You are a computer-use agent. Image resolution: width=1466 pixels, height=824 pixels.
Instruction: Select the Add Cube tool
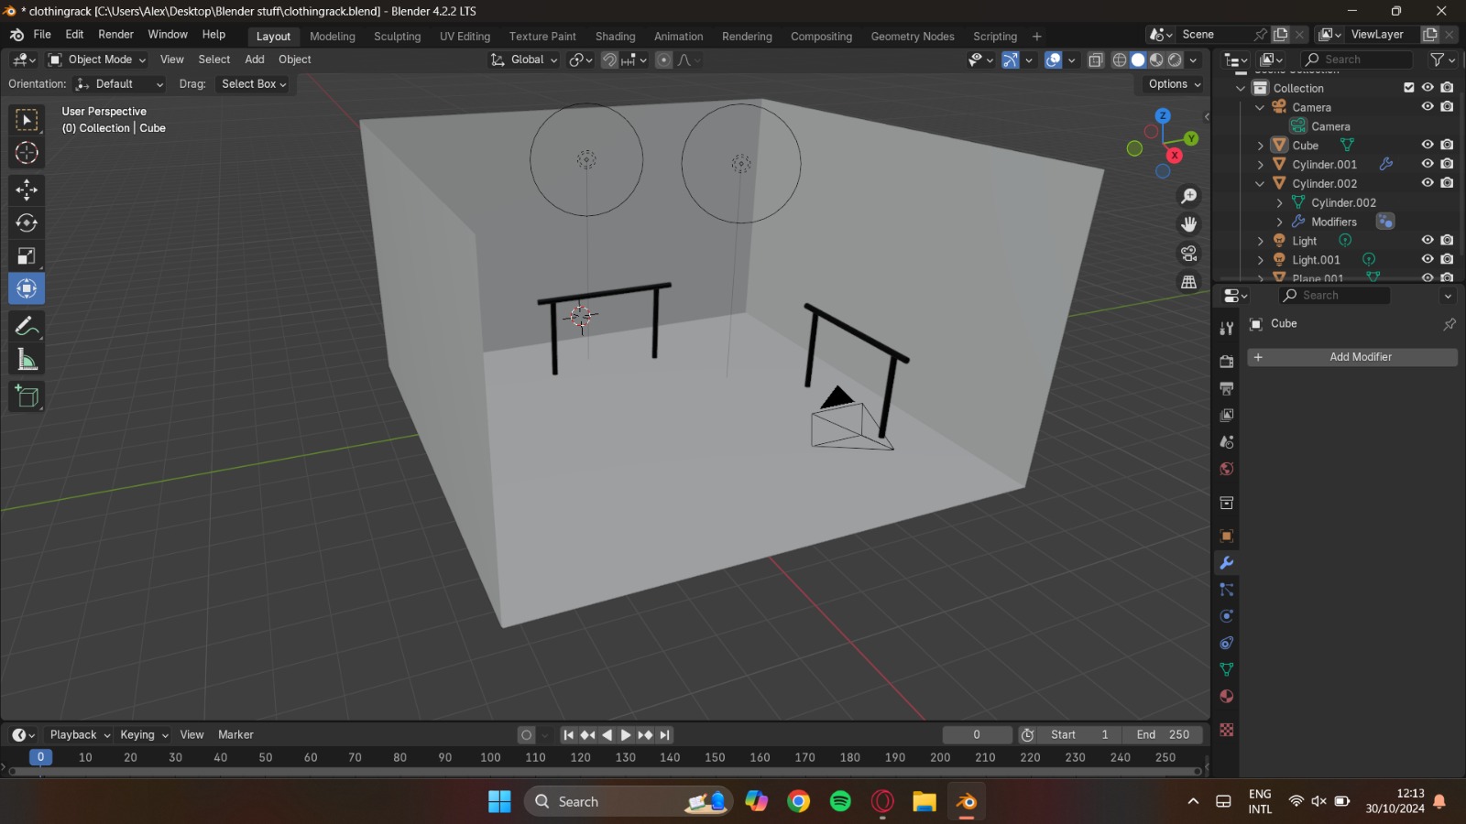click(27, 396)
